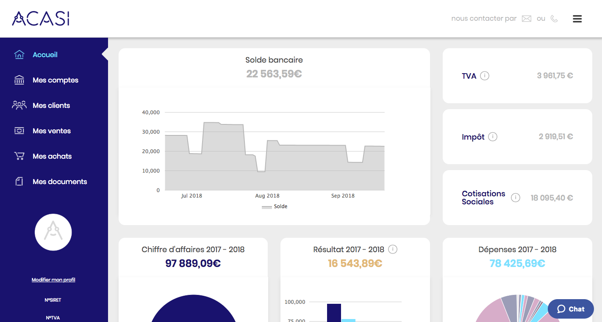Click the Solde bancaire title
The width and height of the screenshot is (602, 322).
(274, 60)
